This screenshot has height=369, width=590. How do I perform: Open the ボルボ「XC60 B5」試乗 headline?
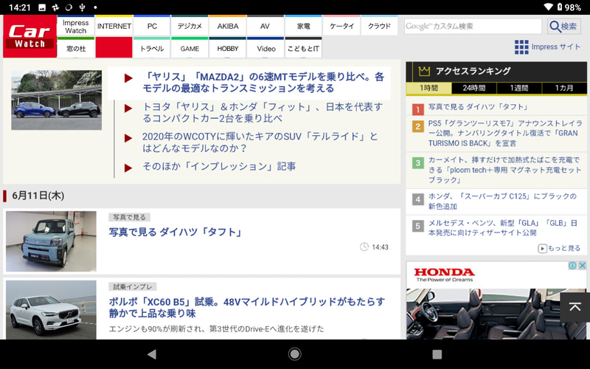(x=247, y=307)
